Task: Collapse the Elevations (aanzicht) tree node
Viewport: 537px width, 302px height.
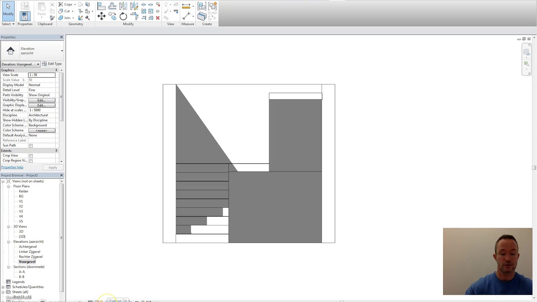Action: tap(8, 242)
